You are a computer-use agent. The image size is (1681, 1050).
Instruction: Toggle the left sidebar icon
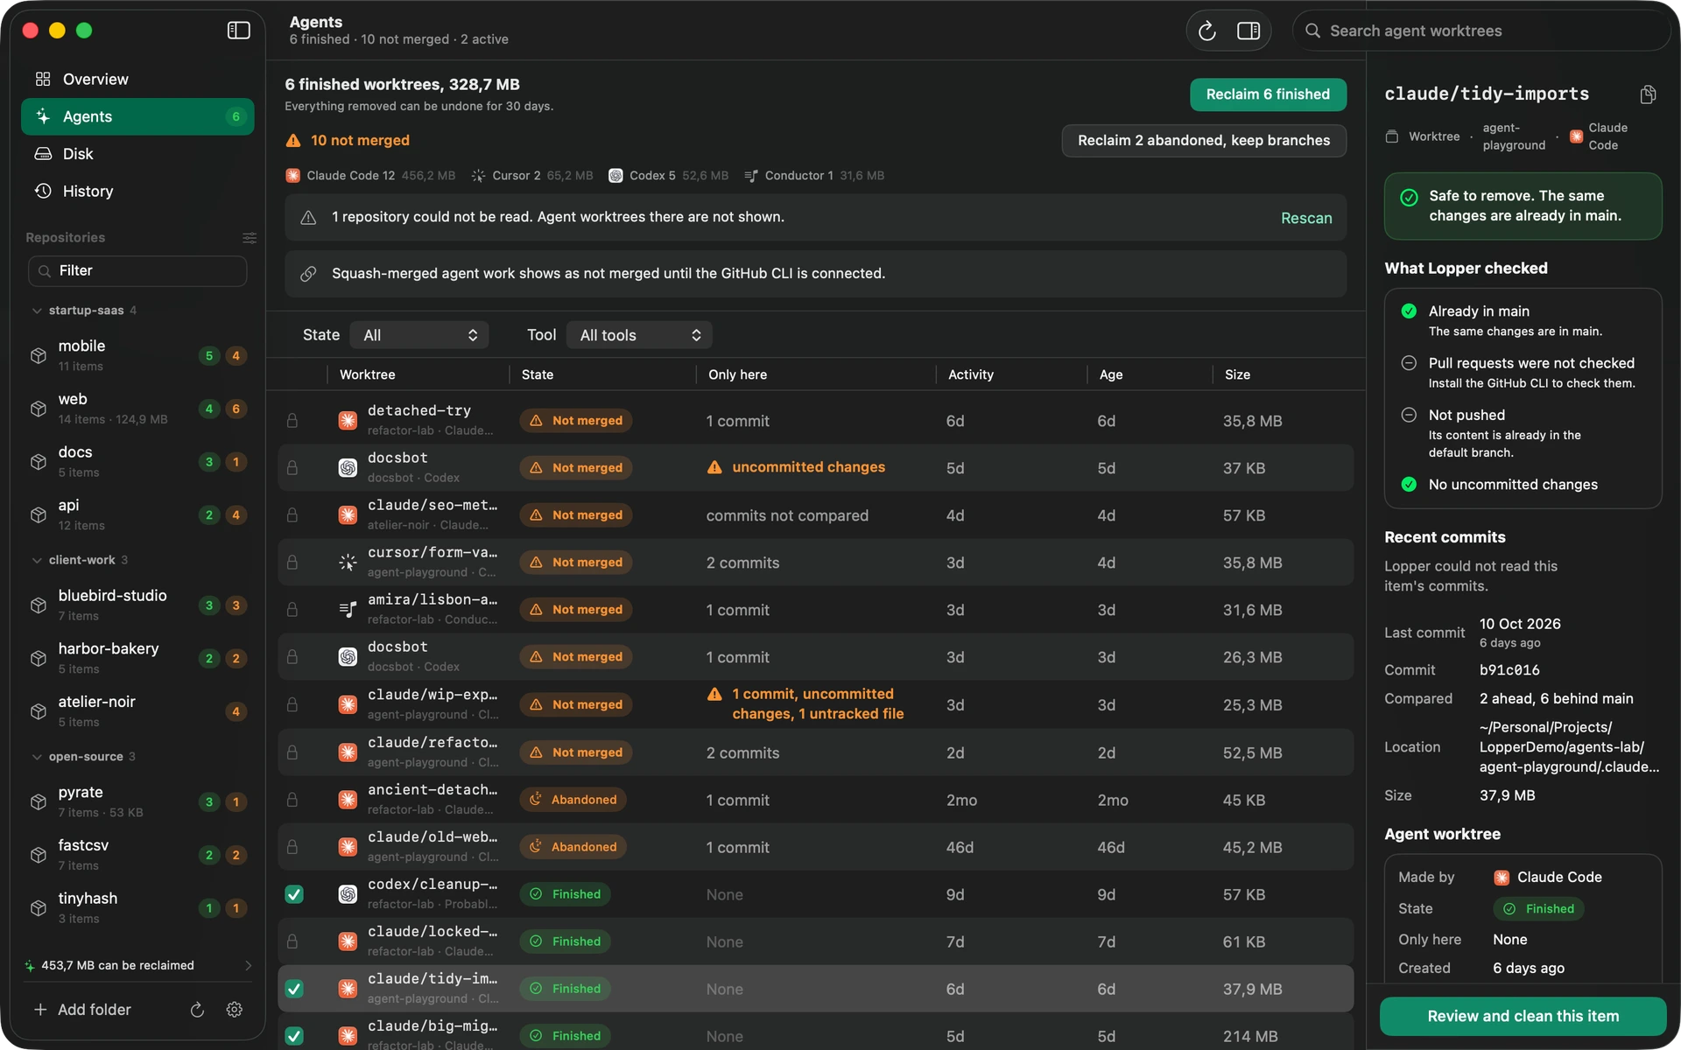click(x=238, y=31)
